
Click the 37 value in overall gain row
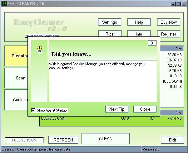[x=152, y=118]
